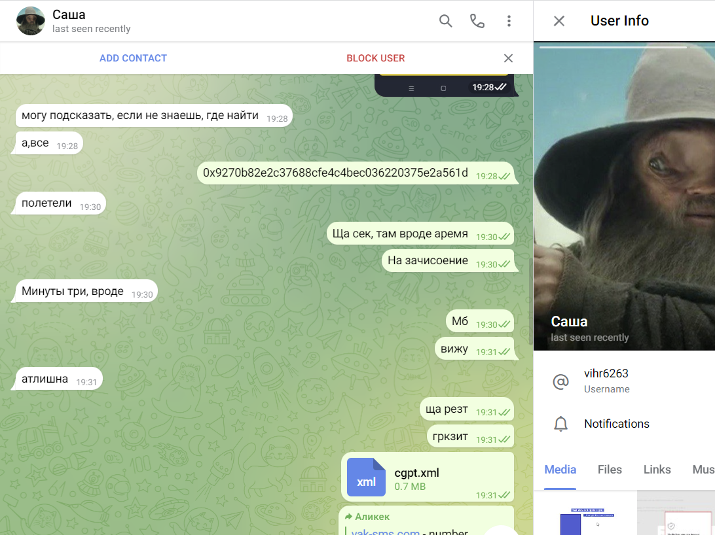This screenshot has width=715, height=535.
Task: Switch to the Links tab
Action: click(x=657, y=470)
